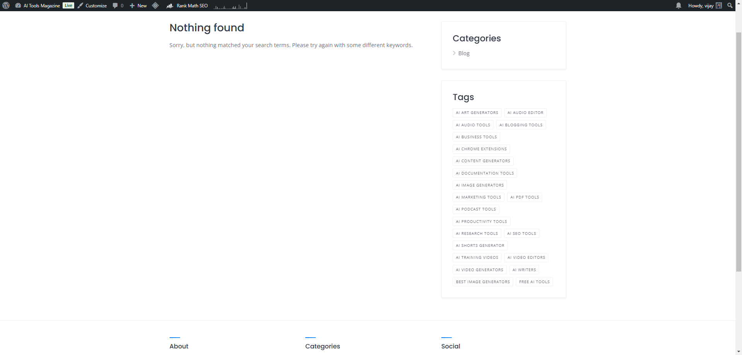742x355 pixels.
Task: Open the AI Training Videos tag
Action: [x=477, y=258]
